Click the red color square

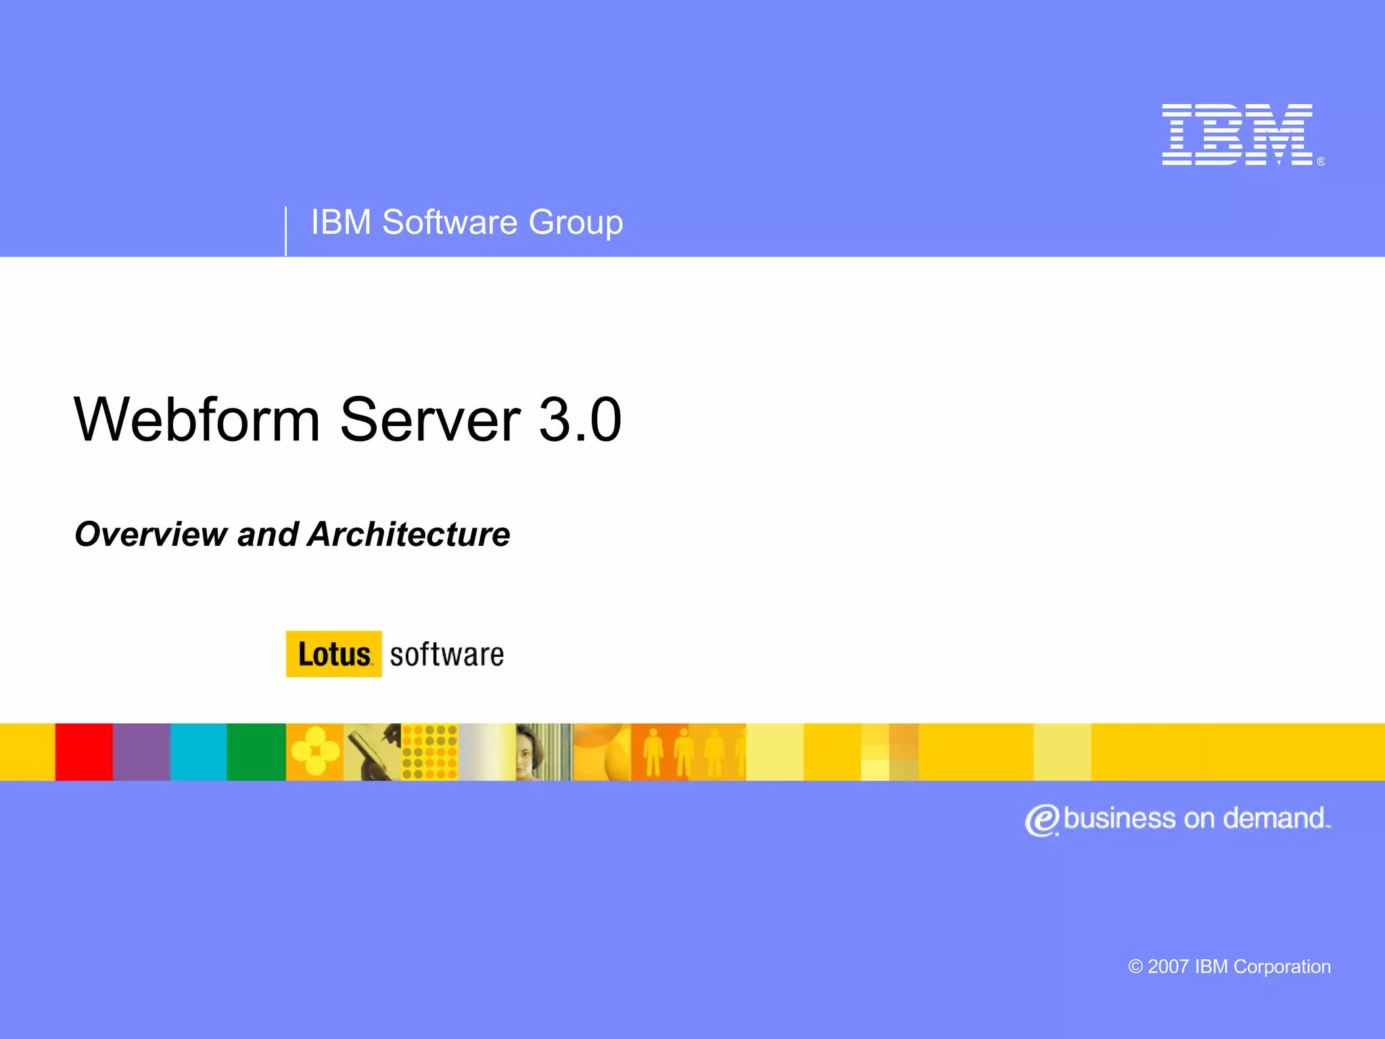point(84,752)
